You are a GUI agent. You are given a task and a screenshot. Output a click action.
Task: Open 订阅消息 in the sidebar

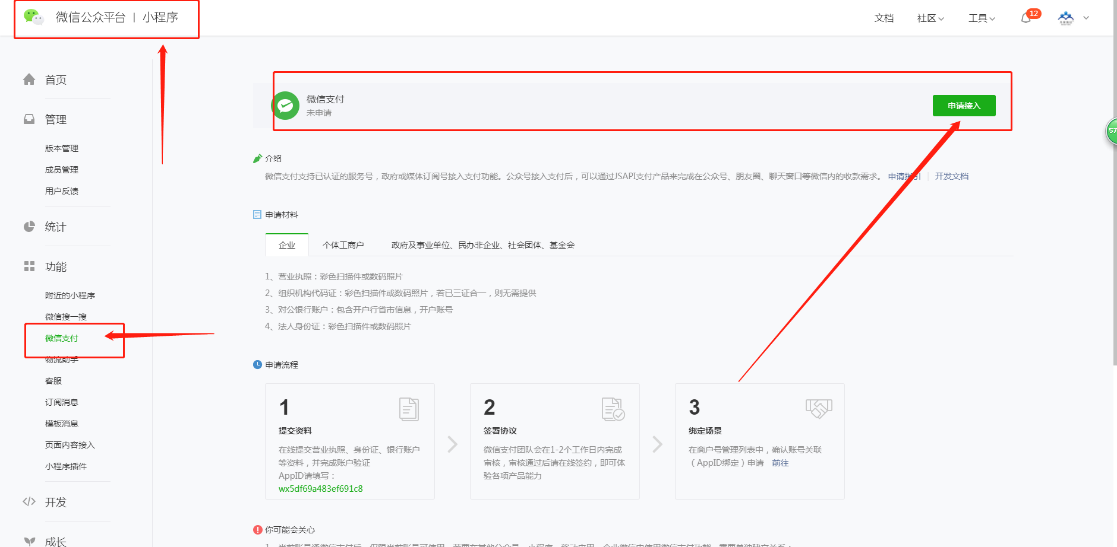62,402
